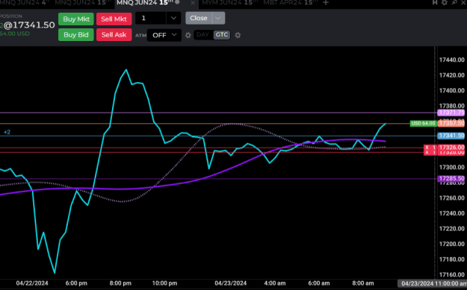Viewport: 467px width, 290px height.
Task: Click the purple 17285.50 level price label
Action: (x=451, y=179)
